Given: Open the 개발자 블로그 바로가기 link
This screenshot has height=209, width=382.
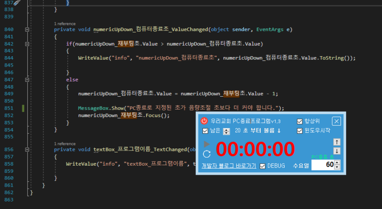Looking at the screenshot, I should 229,166.
